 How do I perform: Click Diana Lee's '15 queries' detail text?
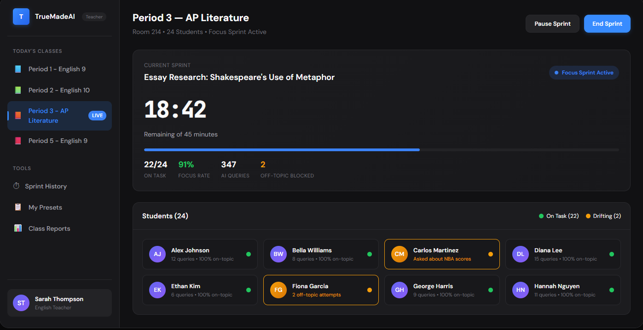click(566, 259)
